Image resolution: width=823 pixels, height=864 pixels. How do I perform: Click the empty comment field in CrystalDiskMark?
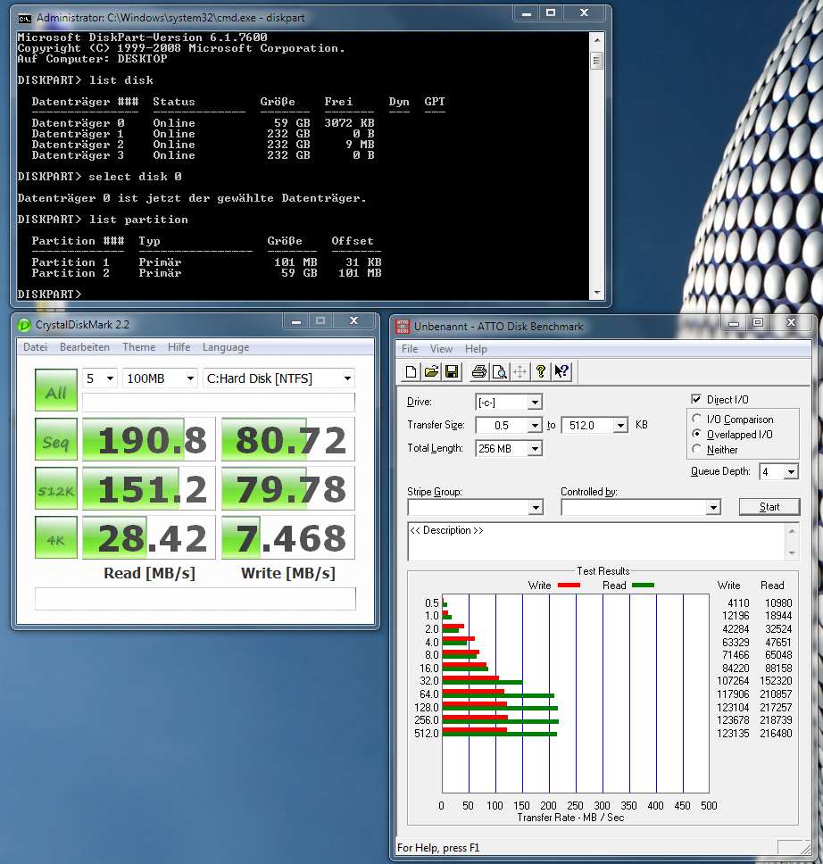click(195, 599)
